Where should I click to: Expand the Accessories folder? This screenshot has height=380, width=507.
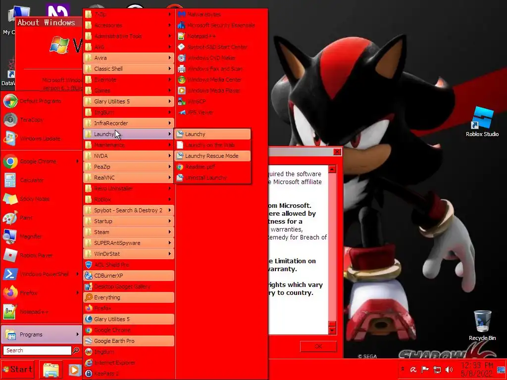coord(129,25)
